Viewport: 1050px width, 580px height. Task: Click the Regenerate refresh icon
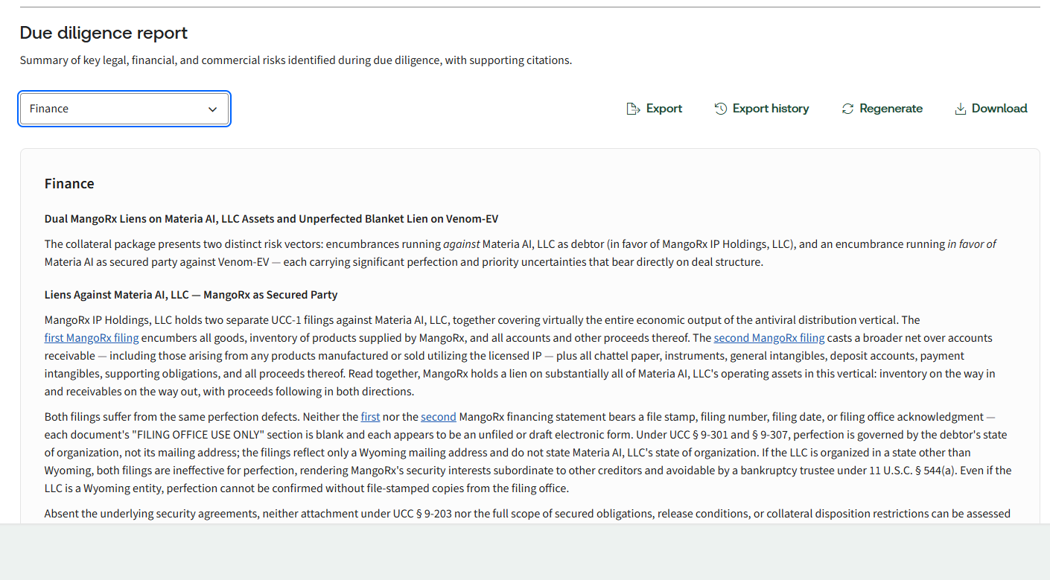click(x=847, y=109)
